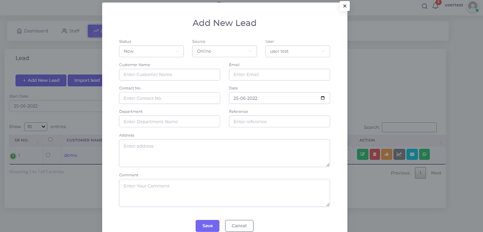This screenshot has height=232, width=483.
Task: Open the usertest profile avatar
Action: pyautogui.click(x=473, y=6)
